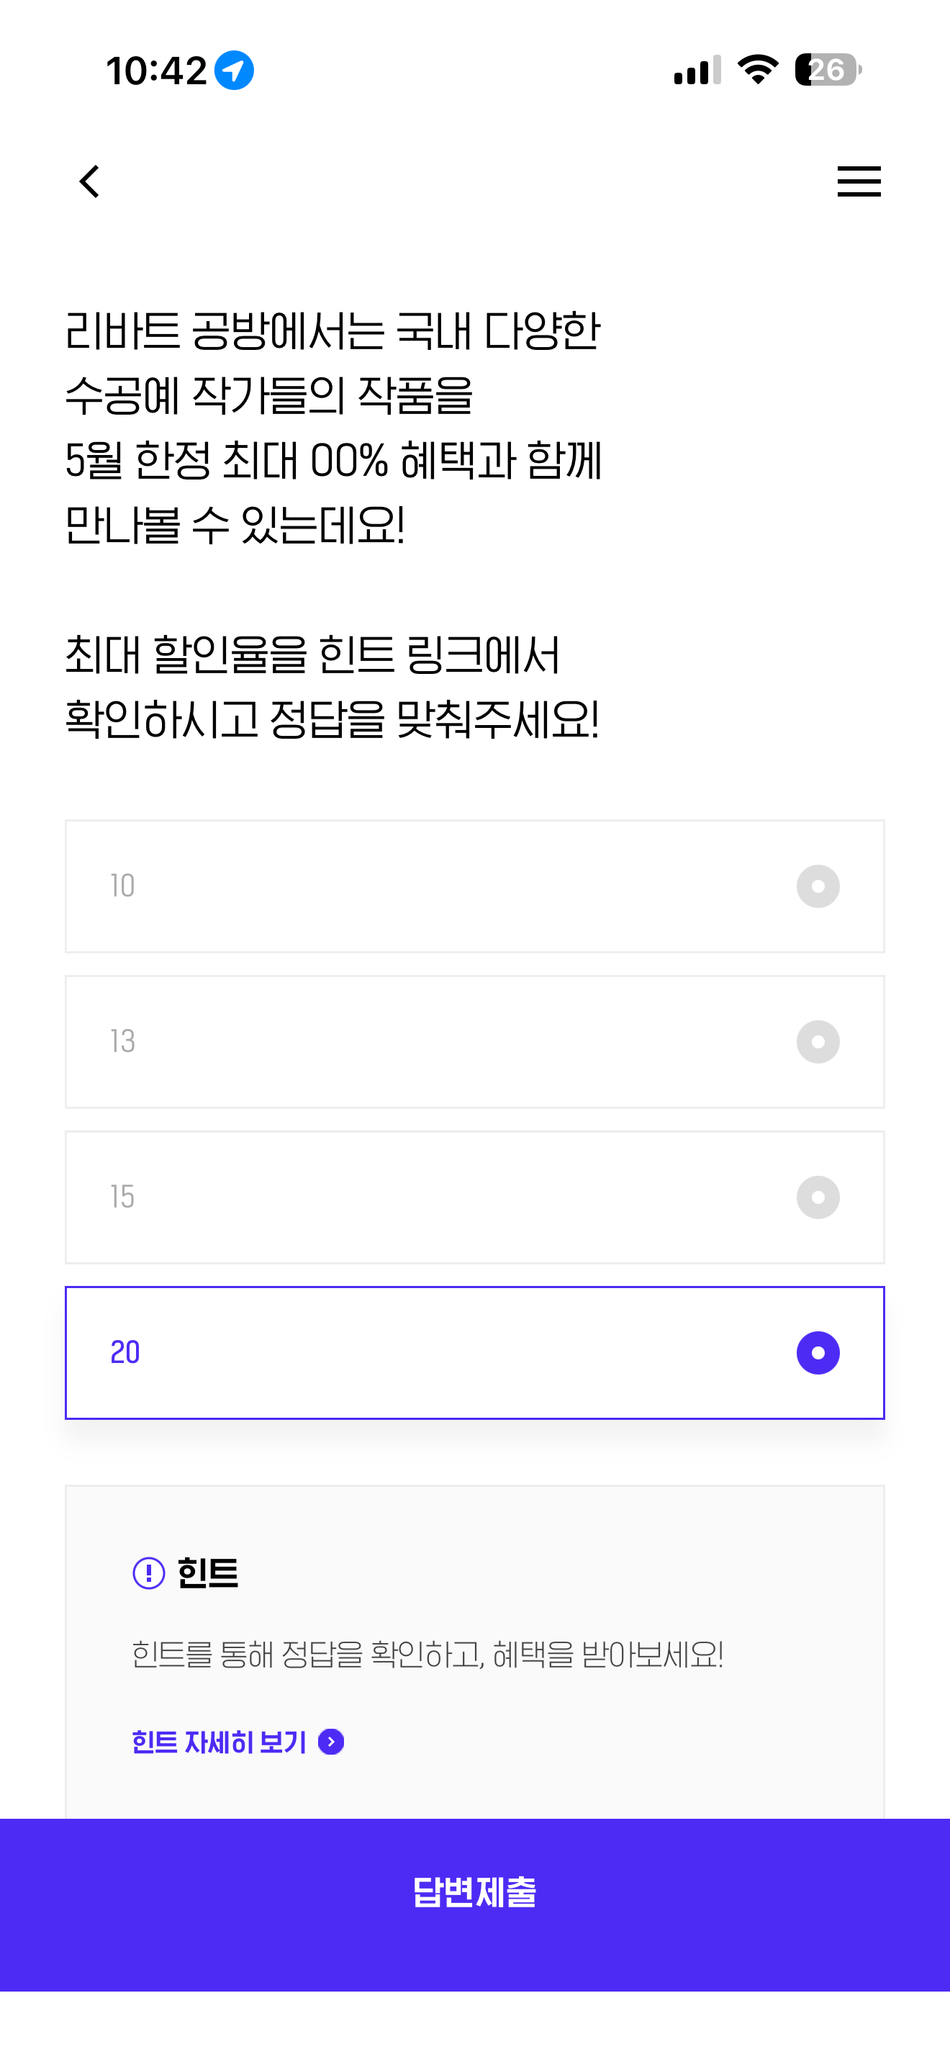
Task: Click the selected radio button for 20
Action: [x=818, y=1353]
